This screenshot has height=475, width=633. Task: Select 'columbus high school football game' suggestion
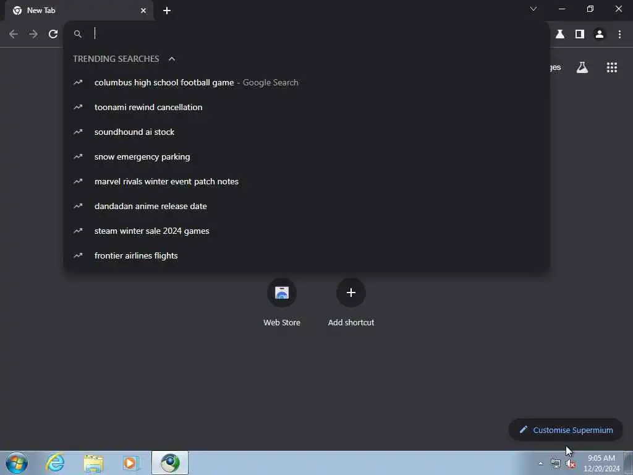(307, 82)
